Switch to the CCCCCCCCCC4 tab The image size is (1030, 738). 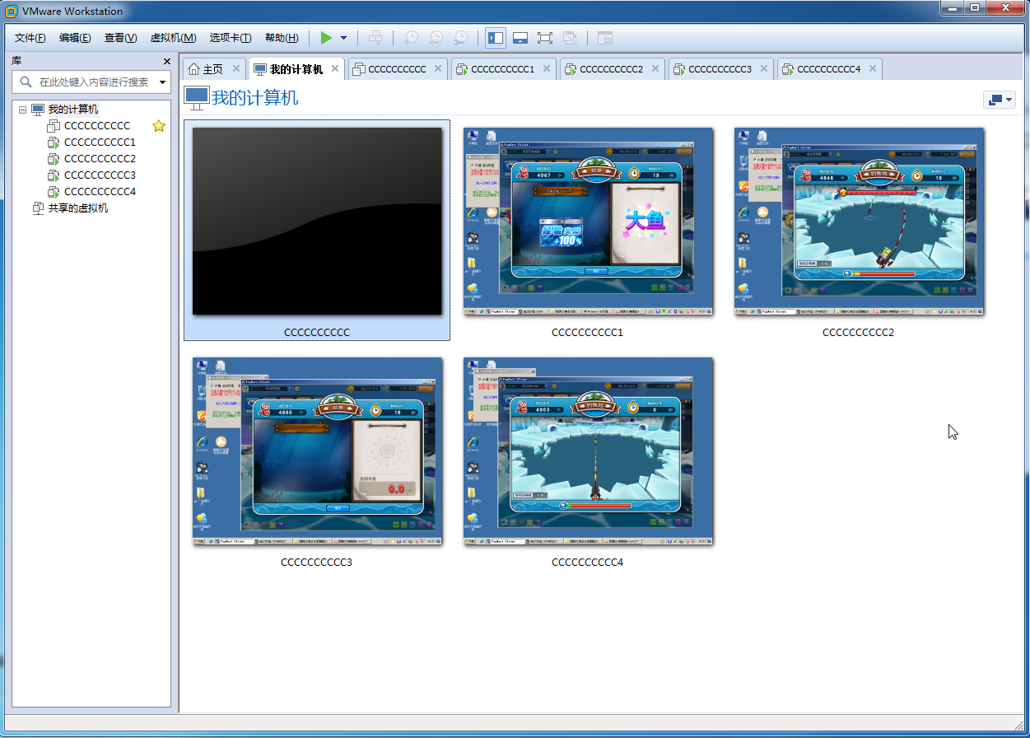[828, 69]
